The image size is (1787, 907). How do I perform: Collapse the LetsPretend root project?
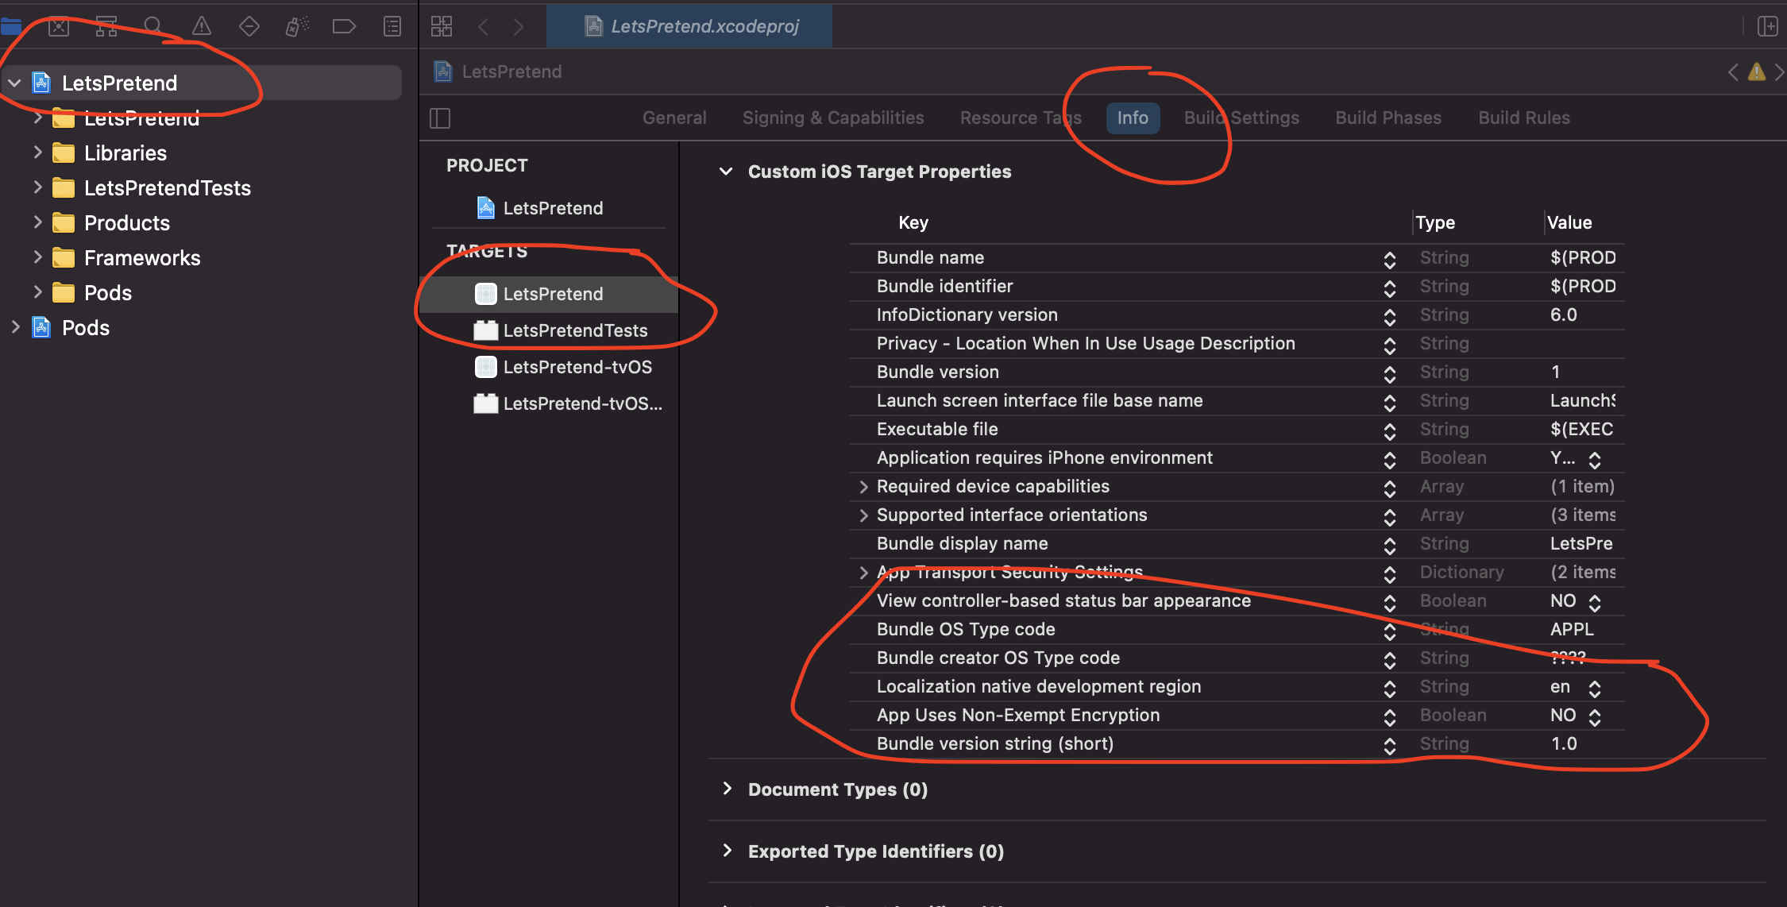tap(15, 83)
